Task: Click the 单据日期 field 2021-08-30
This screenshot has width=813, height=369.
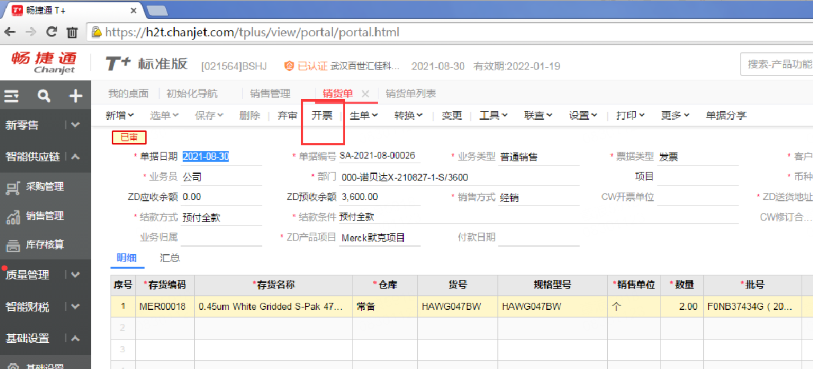Action: click(x=221, y=156)
